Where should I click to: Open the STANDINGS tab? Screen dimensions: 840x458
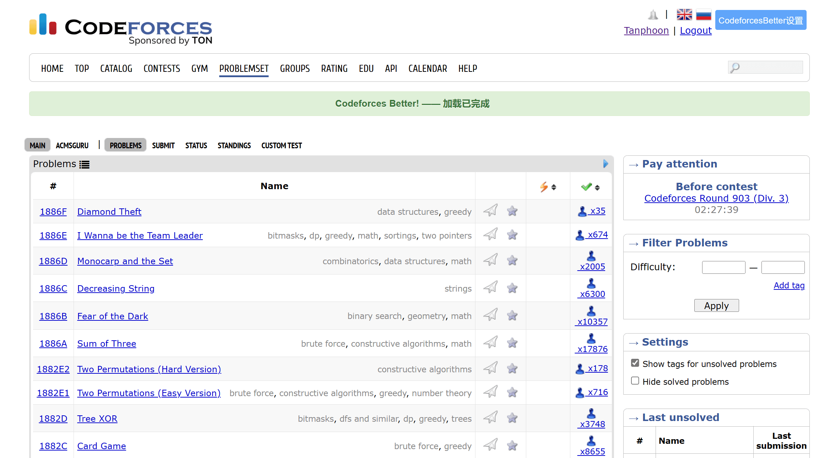coord(234,145)
